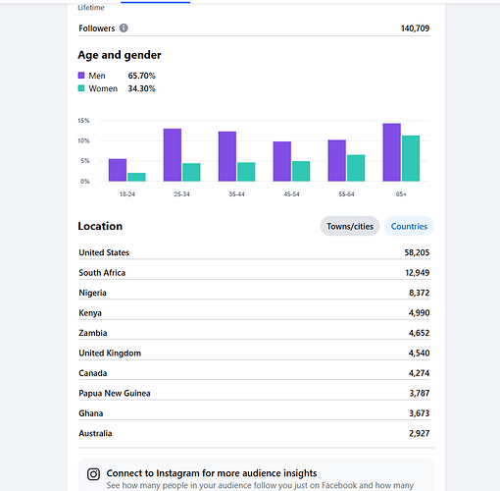
Task: Click the United States location row
Action: [254, 252]
